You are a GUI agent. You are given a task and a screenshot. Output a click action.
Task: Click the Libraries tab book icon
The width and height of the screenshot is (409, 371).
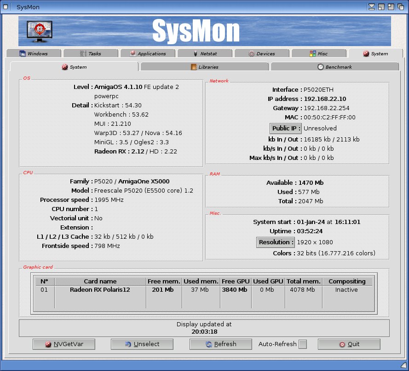coord(194,67)
